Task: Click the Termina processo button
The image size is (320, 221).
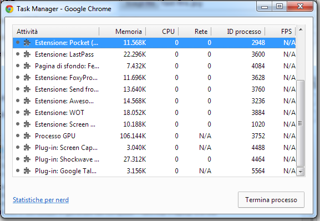Action: tap(271, 199)
